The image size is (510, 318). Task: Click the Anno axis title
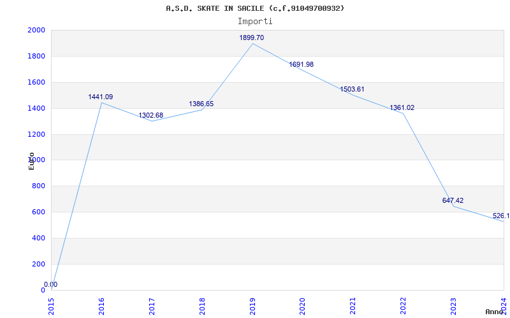click(495, 312)
